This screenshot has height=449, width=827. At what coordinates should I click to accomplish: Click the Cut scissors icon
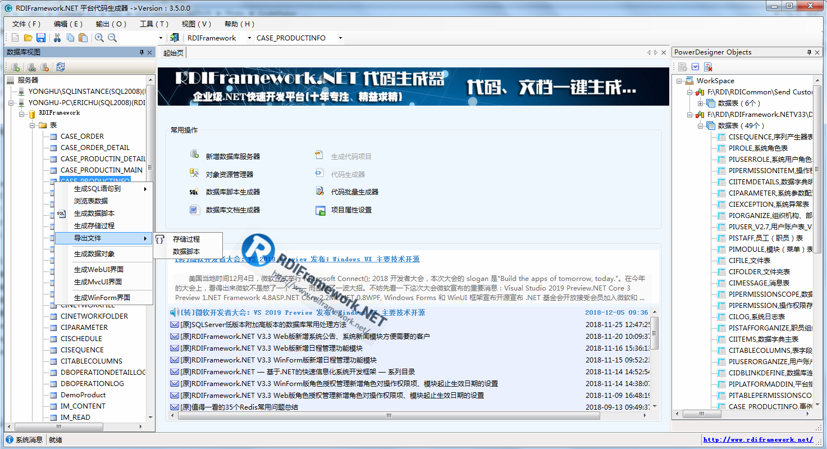(x=57, y=38)
